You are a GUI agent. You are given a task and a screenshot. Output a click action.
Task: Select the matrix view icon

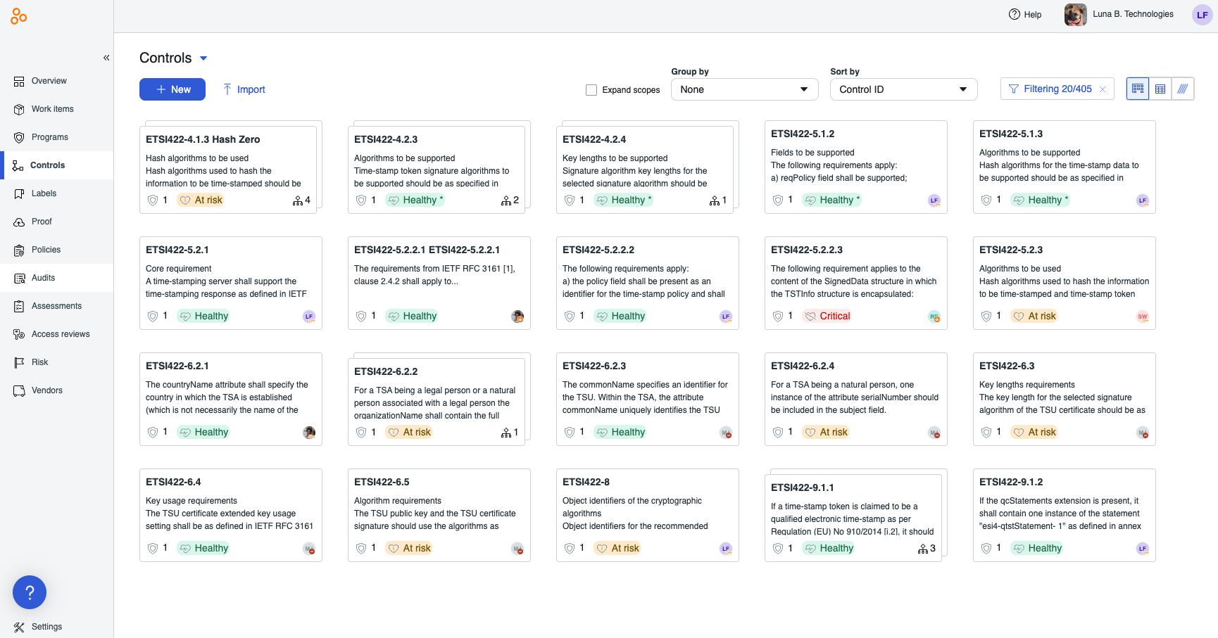pyautogui.click(x=1183, y=89)
